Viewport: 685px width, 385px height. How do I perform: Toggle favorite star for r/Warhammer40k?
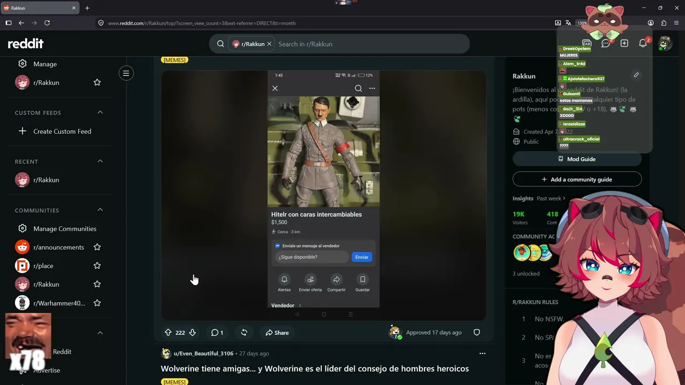(x=97, y=303)
